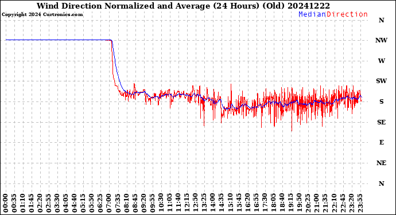Click the 12:50 time axis label

196,203
